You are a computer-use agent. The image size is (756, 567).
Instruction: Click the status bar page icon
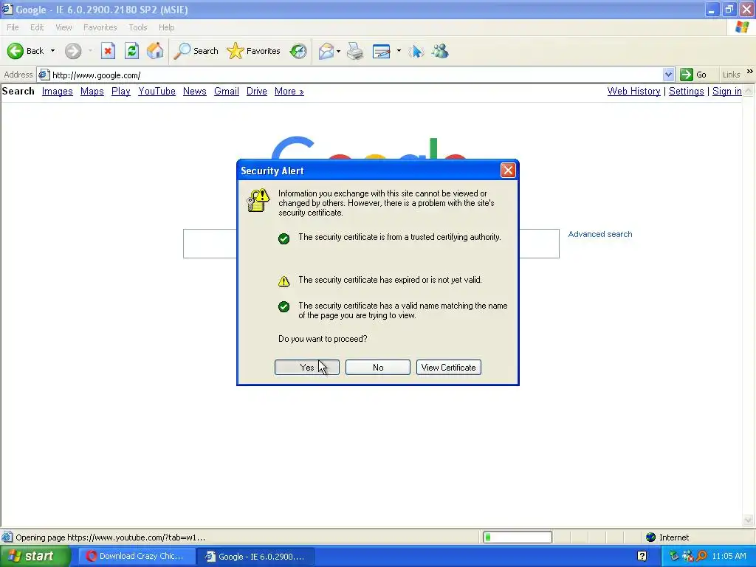point(7,537)
